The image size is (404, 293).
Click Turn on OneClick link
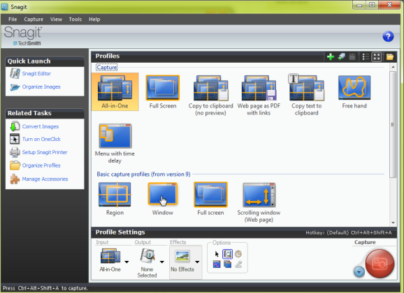(x=41, y=139)
